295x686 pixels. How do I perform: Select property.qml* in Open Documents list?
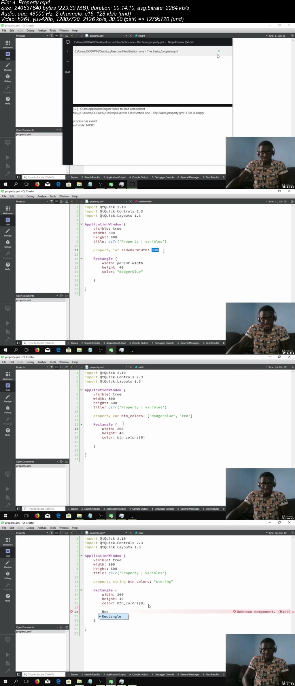pos(40,632)
